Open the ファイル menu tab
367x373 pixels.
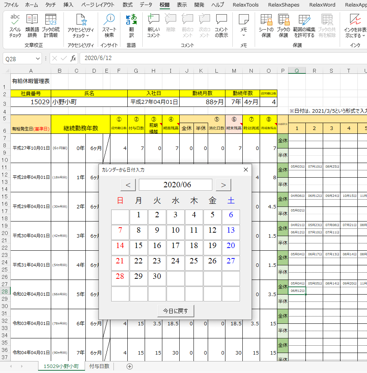(x=11, y=5)
